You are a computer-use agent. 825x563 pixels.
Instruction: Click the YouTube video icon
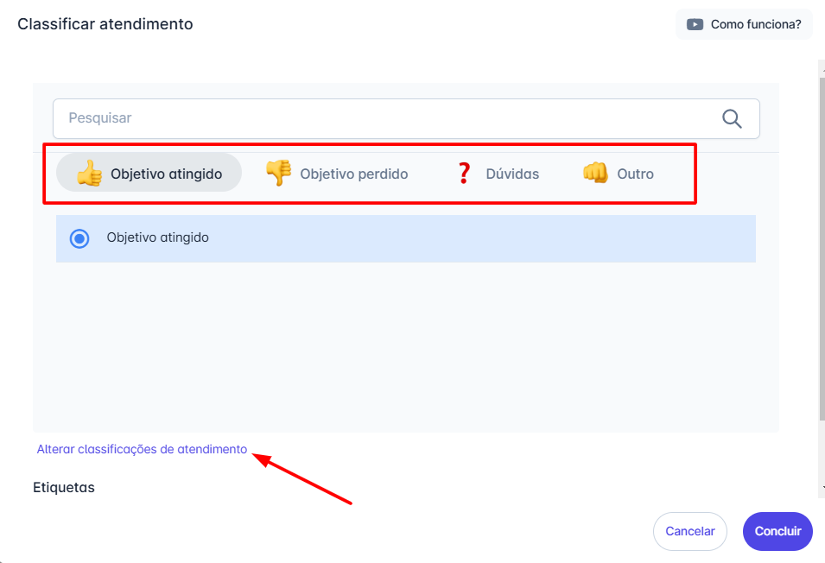[695, 24]
